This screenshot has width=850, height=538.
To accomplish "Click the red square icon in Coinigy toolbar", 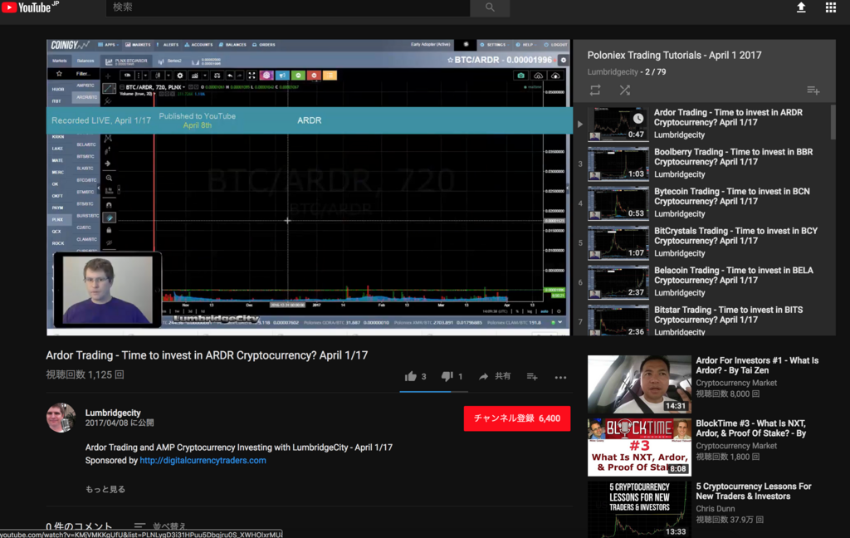I will (x=314, y=76).
